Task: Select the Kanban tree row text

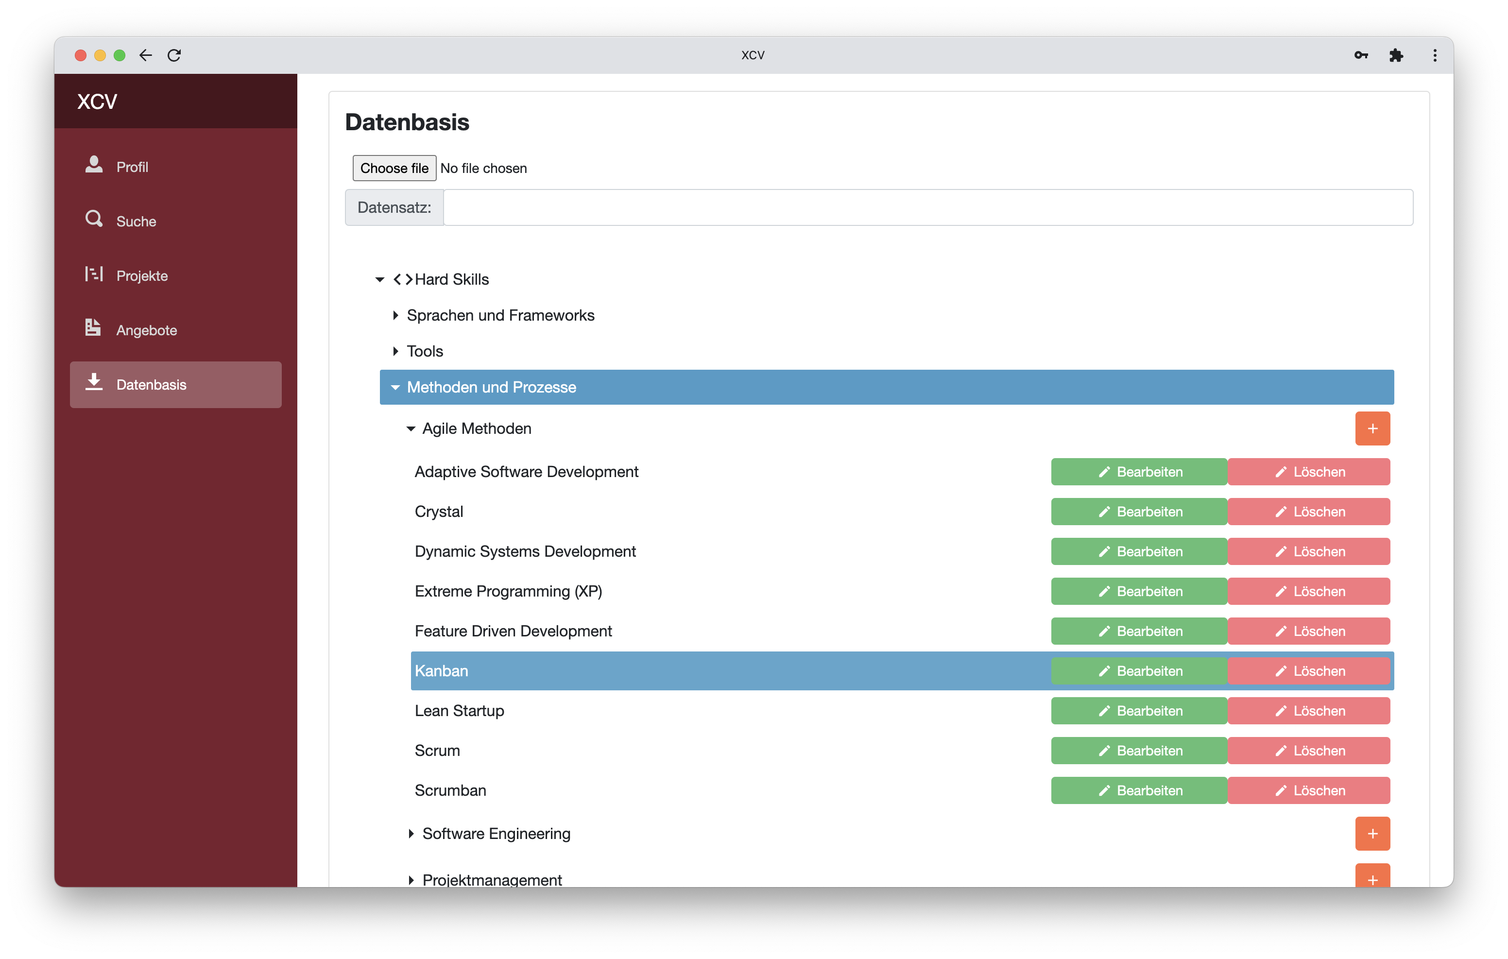Action: [x=442, y=671]
